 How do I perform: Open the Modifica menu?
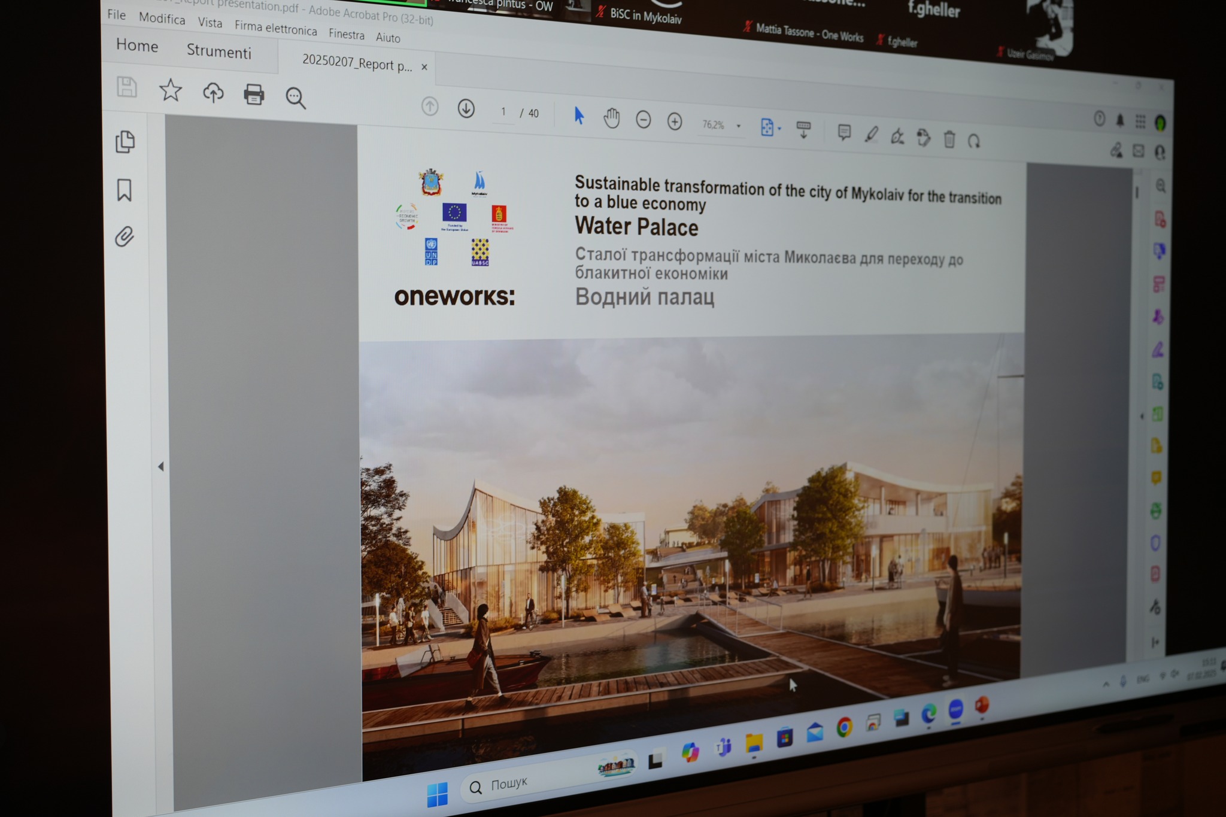(162, 19)
